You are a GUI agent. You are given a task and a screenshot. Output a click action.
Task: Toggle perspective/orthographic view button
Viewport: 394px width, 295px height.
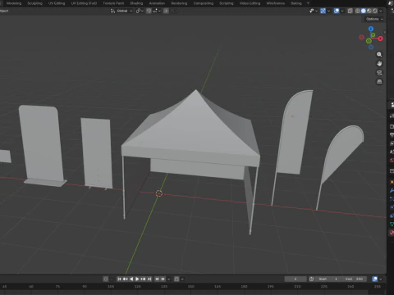tap(379, 81)
